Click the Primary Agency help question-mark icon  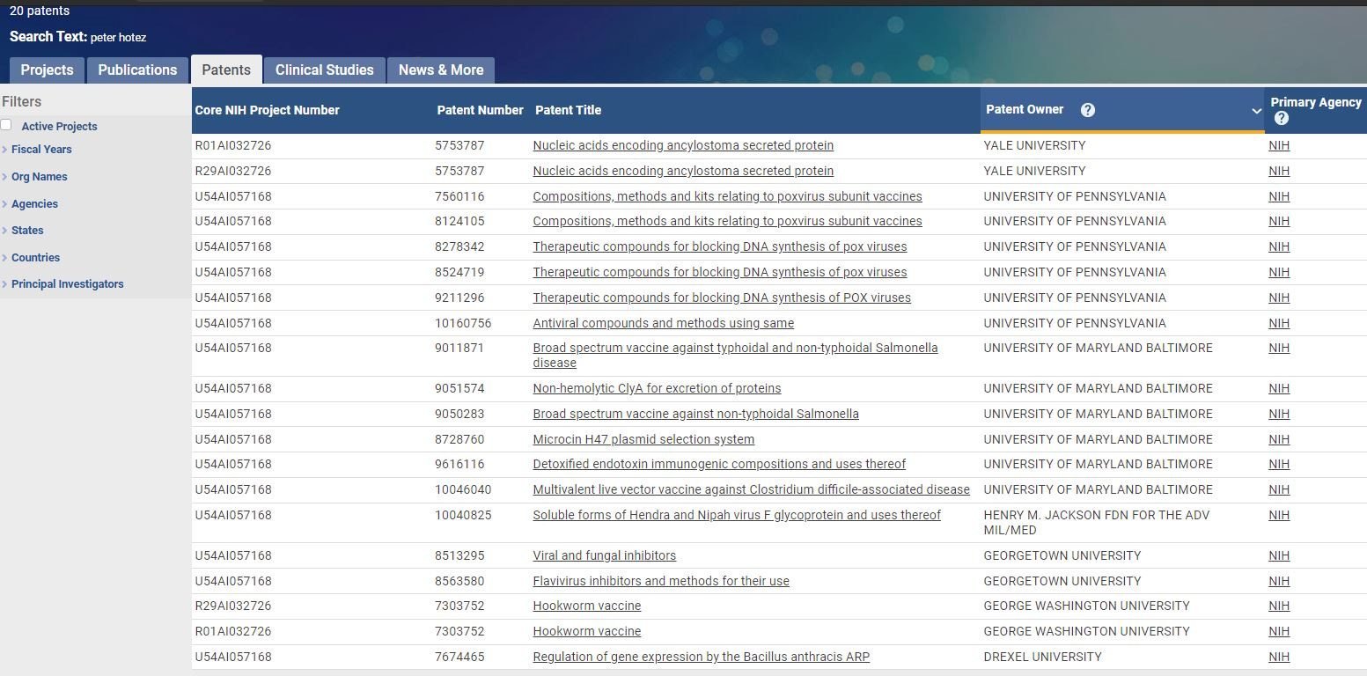(1281, 118)
